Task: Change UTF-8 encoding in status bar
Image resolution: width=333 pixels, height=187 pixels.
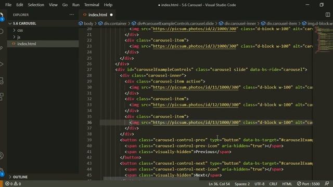Action: click(259, 184)
